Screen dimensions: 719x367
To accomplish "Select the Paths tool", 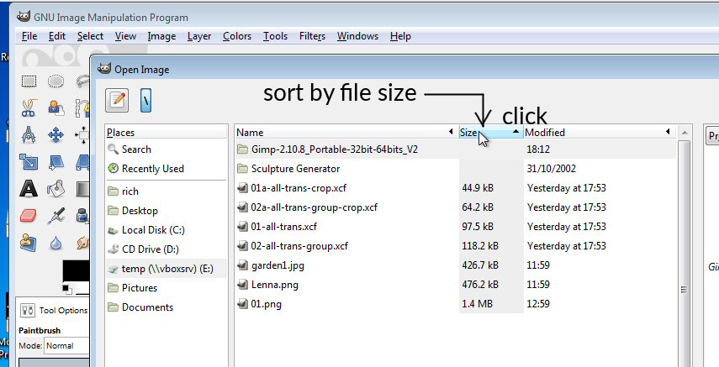I will pos(82,108).
